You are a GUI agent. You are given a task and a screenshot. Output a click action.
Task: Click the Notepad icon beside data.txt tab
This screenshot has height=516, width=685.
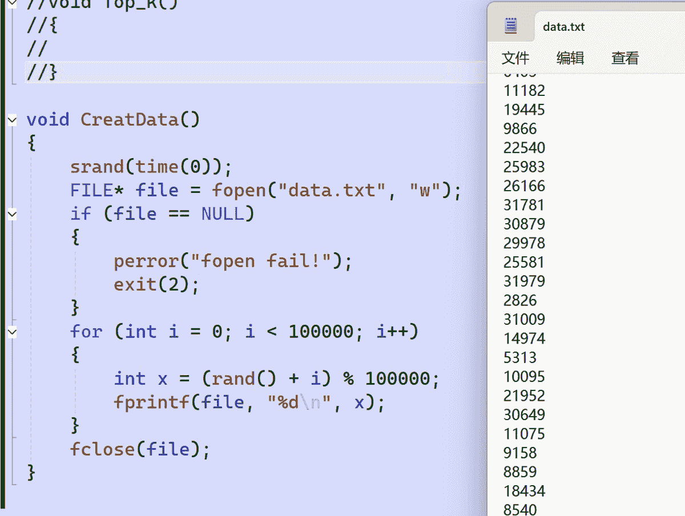tap(511, 26)
